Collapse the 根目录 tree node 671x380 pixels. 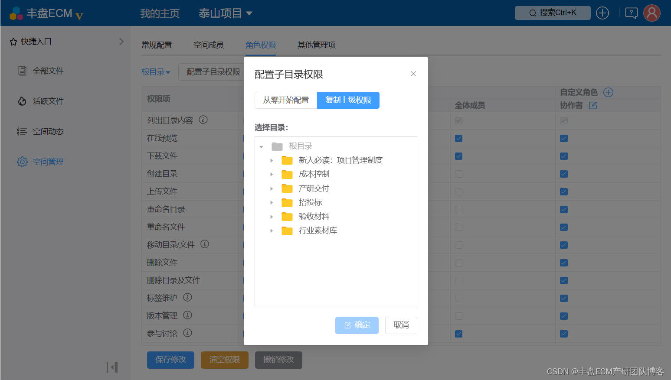(x=261, y=147)
